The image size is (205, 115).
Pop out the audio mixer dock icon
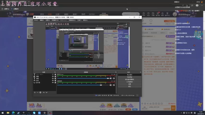coord(116,72)
